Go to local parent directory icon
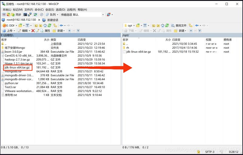This screenshot has height=155, width=243. click(x=36, y=26)
